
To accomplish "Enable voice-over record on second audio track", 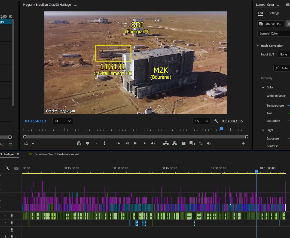I will point(12,223).
